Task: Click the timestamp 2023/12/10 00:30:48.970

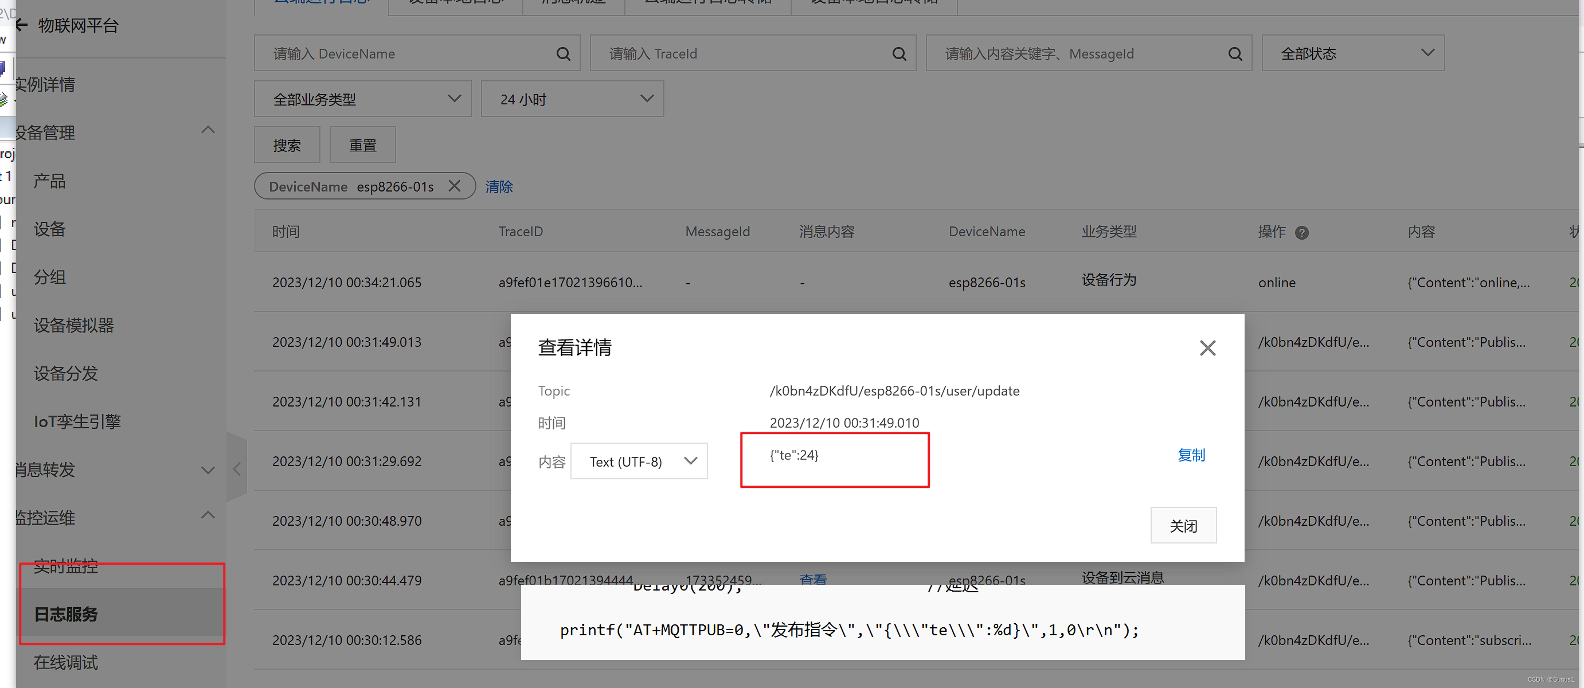Action: pos(347,521)
